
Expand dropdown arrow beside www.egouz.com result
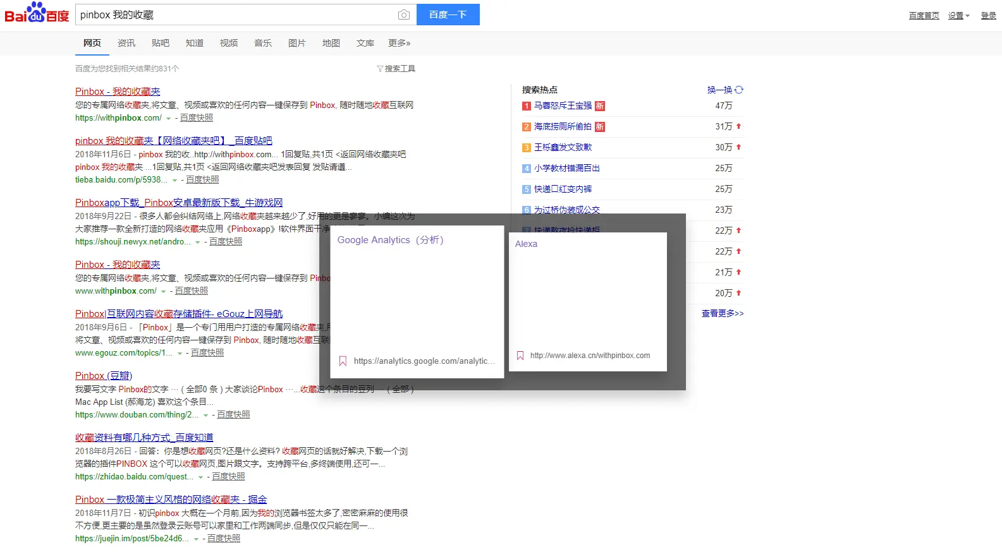180,354
